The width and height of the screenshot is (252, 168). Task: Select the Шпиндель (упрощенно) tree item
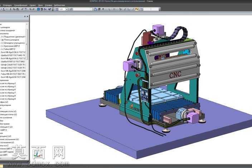[x=13, y=43]
